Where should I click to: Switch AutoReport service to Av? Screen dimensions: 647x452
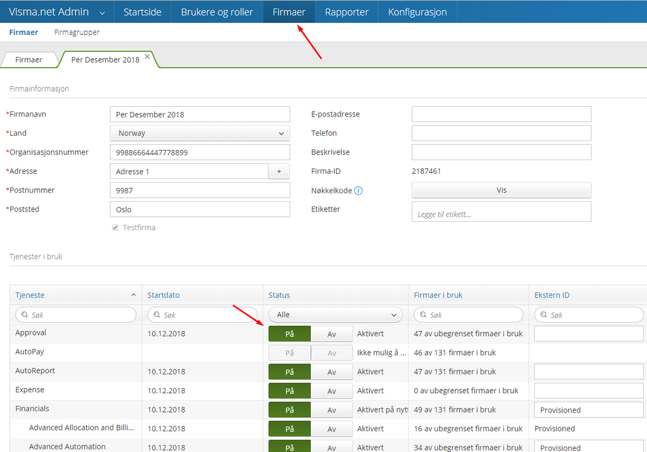pyautogui.click(x=332, y=372)
